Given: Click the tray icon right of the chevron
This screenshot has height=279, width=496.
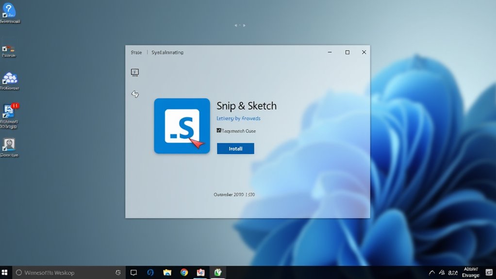Looking at the screenshot, I should 442,272.
